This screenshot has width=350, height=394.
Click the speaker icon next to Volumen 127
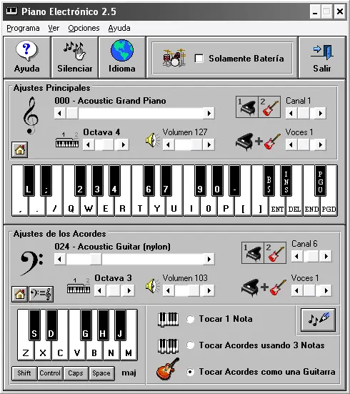click(153, 140)
